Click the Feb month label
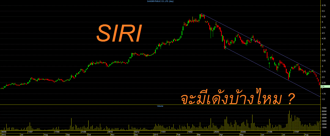330x136 pixels. (x=178, y=135)
